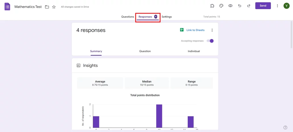Click Link to Sheets
Viewport: 293px width, 132px height.
pyautogui.click(x=195, y=30)
